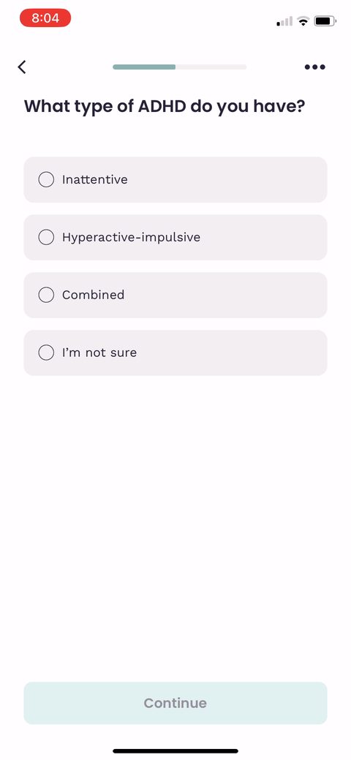Tap the blank area below the answer options
The width and height of the screenshot is (351, 760).
click(175, 528)
